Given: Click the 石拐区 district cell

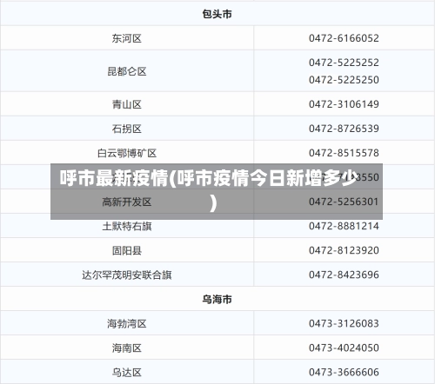Looking at the screenshot, I should 127,129.
